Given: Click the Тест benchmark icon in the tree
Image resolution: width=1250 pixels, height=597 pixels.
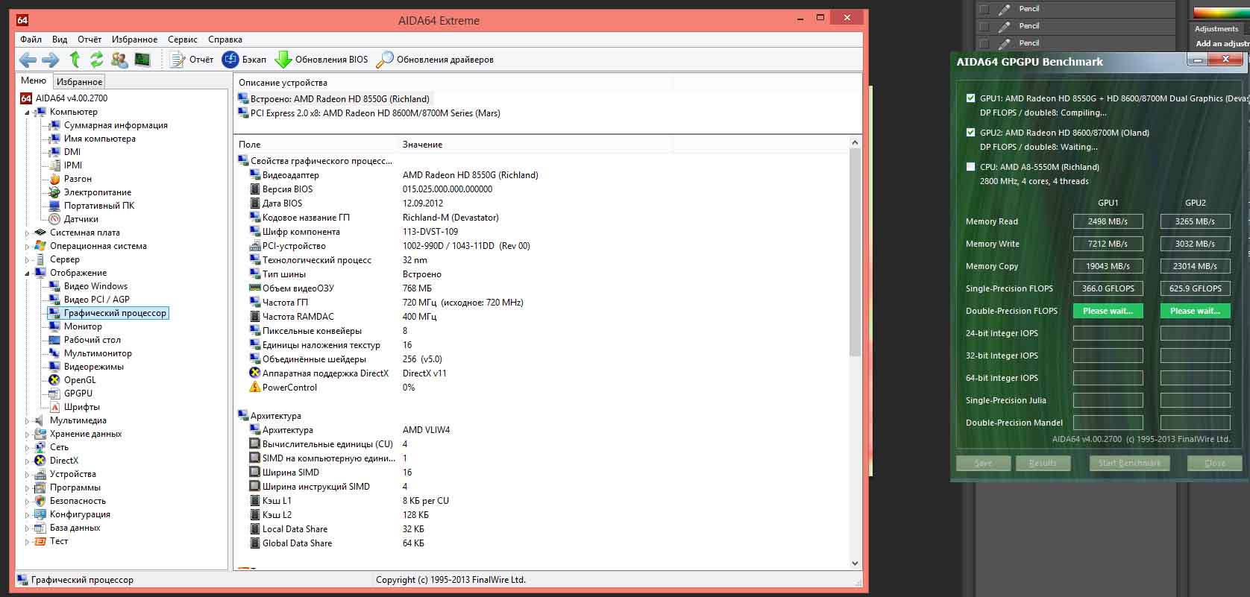Looking at the screenshot, I should (x=40, y=541).
